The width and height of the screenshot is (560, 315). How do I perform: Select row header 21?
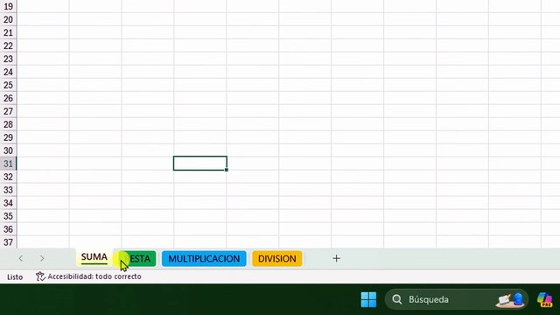click(8, 33)
